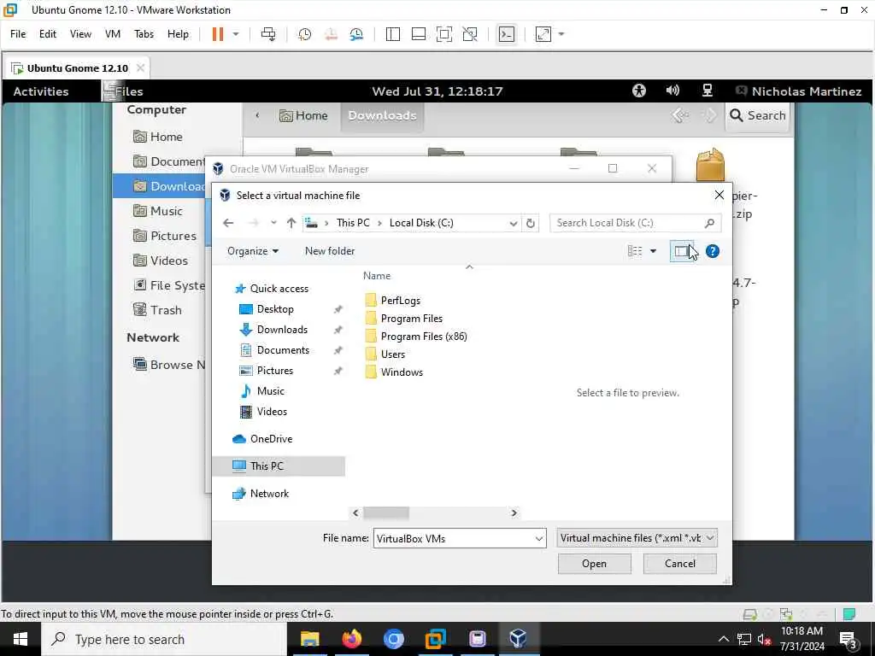Open File Explorer from the taskbar
The width and height of the screenshot is (875, 656).
pos(309,639)
